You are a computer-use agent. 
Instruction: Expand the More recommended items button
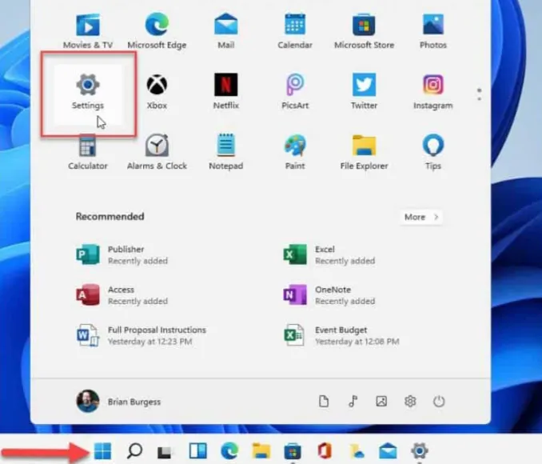tap(421, 217)
